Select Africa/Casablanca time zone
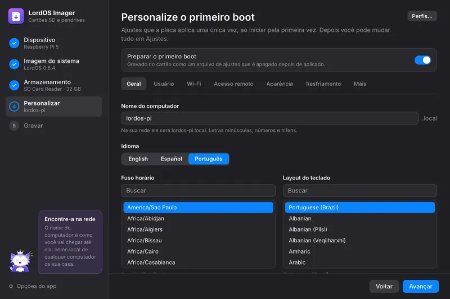The image size is (450, 299). [x=199, y=263]
